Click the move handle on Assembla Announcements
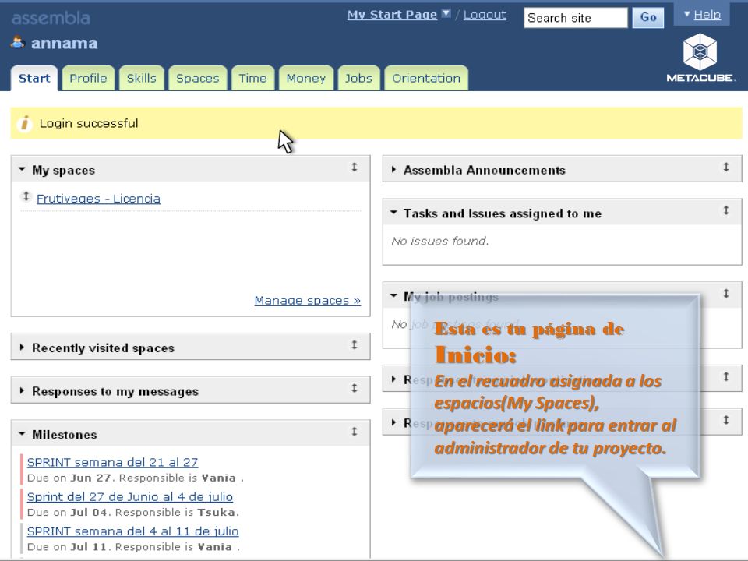Viewport: 748px width, 561px height. [726, 167]
